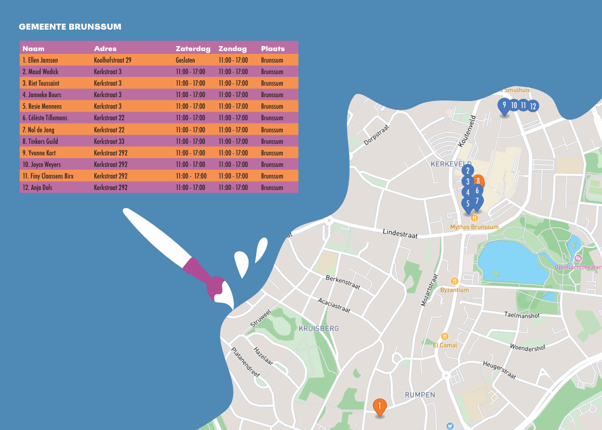The height and width of the screenshot is (430, 602).
Task: Select the 'Lindestraat' street label on map
Action: (x=400, y=233)
